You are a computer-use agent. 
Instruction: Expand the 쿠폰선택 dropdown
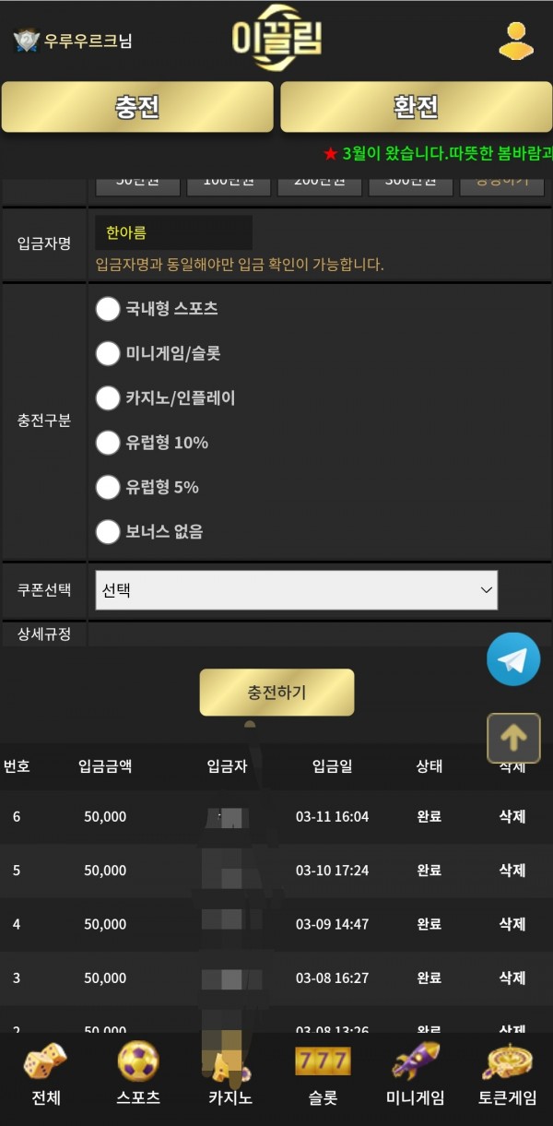297,590
